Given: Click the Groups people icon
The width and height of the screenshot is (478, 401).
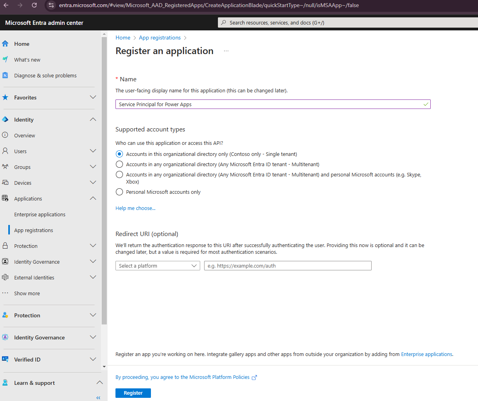Looking at the screenshot, I should 5,167.
